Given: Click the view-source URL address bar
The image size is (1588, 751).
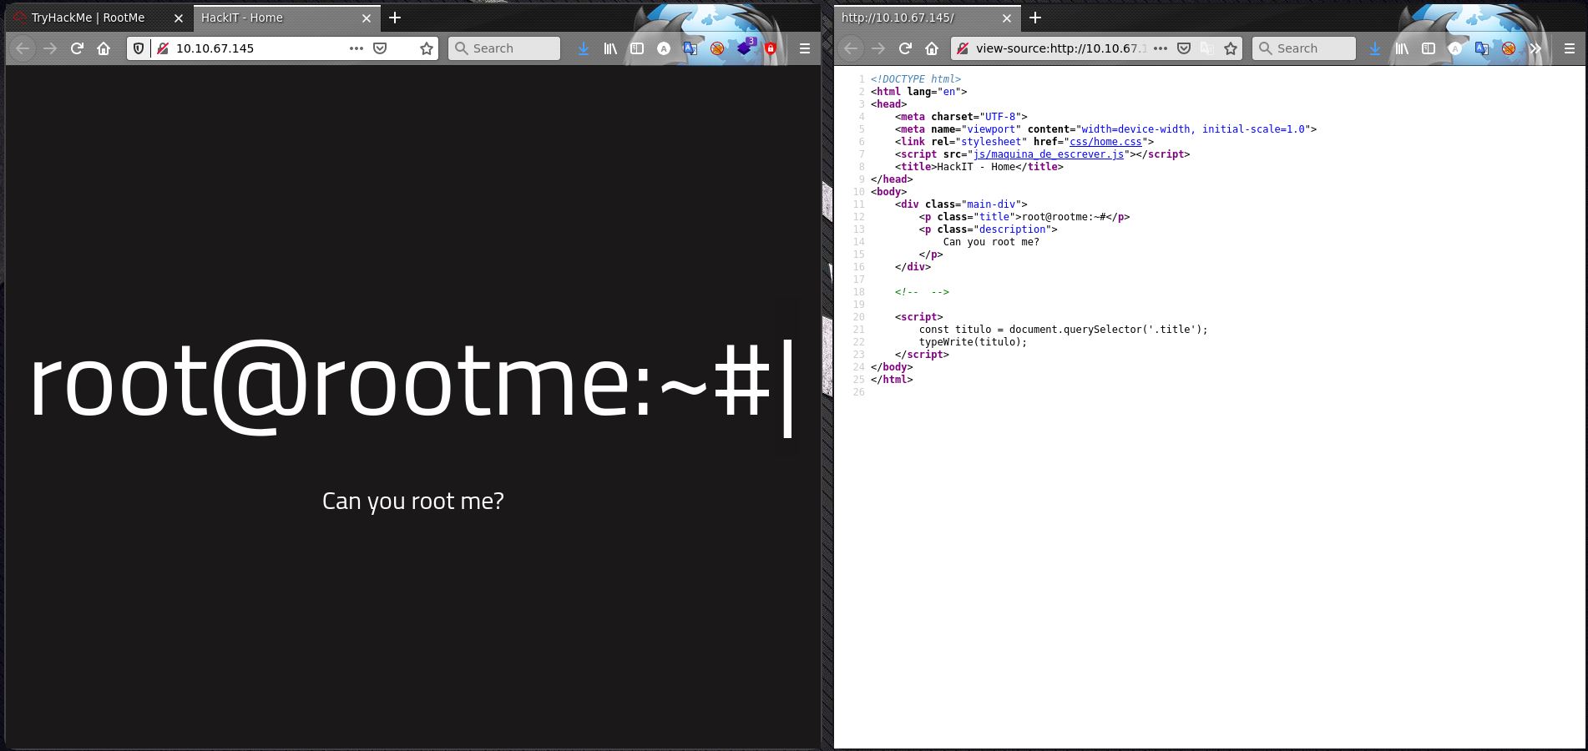Looking at the screenshot, I should [x=1096, y=48].
